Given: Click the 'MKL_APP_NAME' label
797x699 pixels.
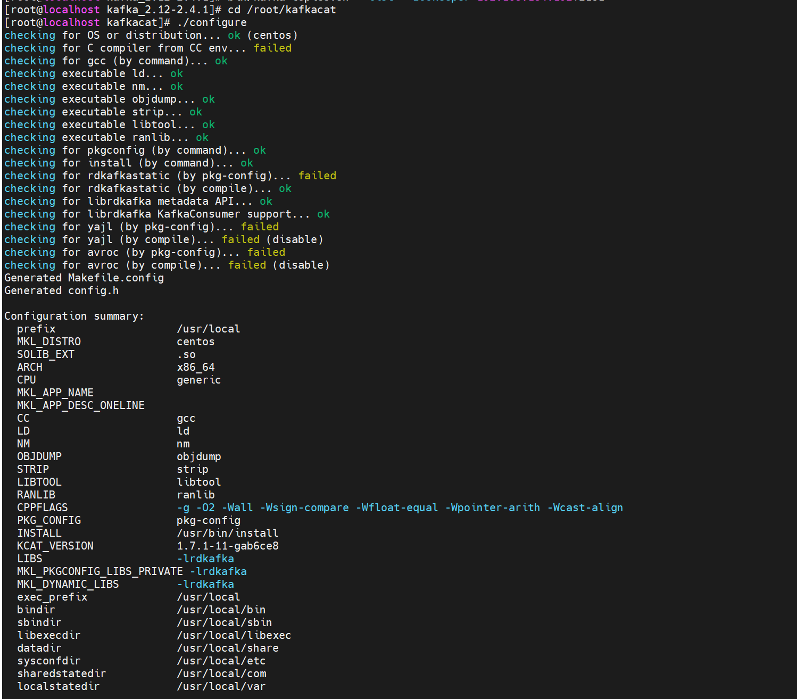Looking at the screenshot, I should [55, 393].
